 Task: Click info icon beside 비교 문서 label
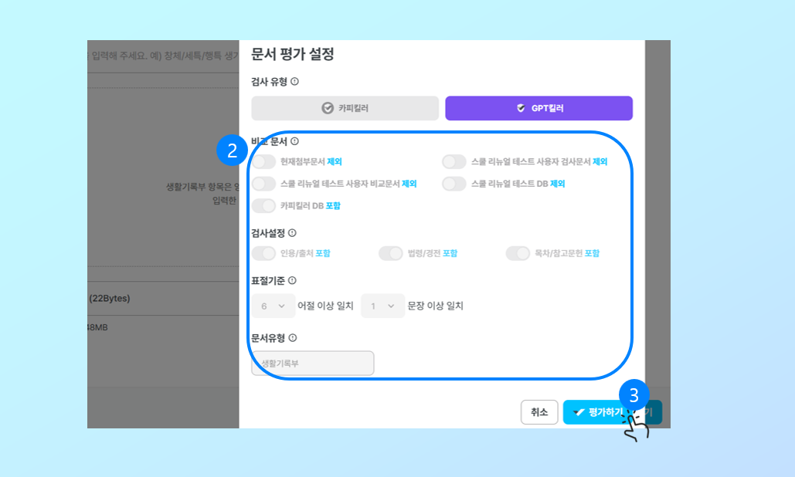pyautogui.click(x=294, y=141)
